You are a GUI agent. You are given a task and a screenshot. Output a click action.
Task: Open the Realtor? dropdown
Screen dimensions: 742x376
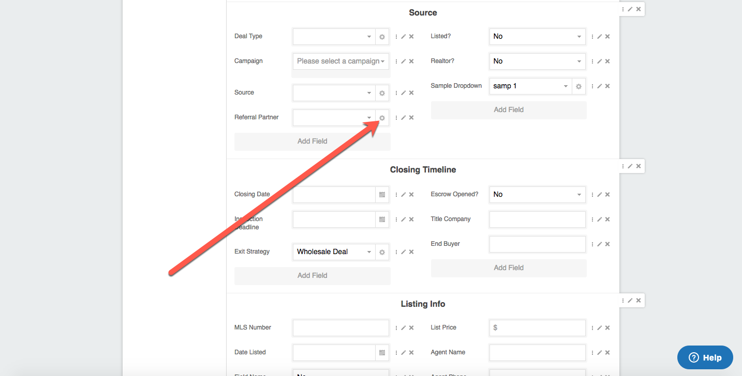pyautogui.click(x=537, y=61)
